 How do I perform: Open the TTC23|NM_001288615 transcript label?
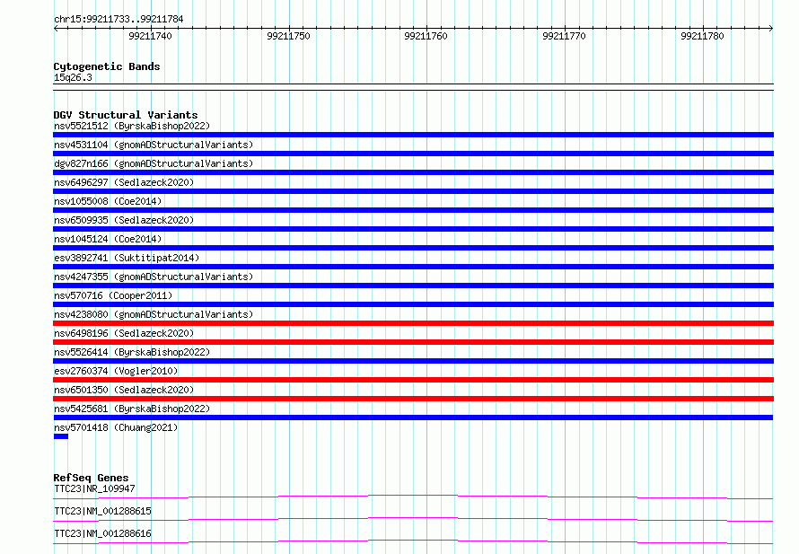point(102,511)
